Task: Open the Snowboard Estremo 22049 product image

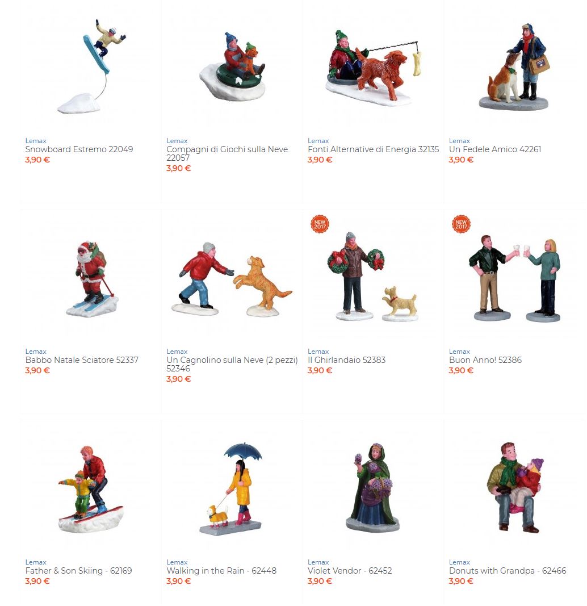Action: [x=91, y=66]
